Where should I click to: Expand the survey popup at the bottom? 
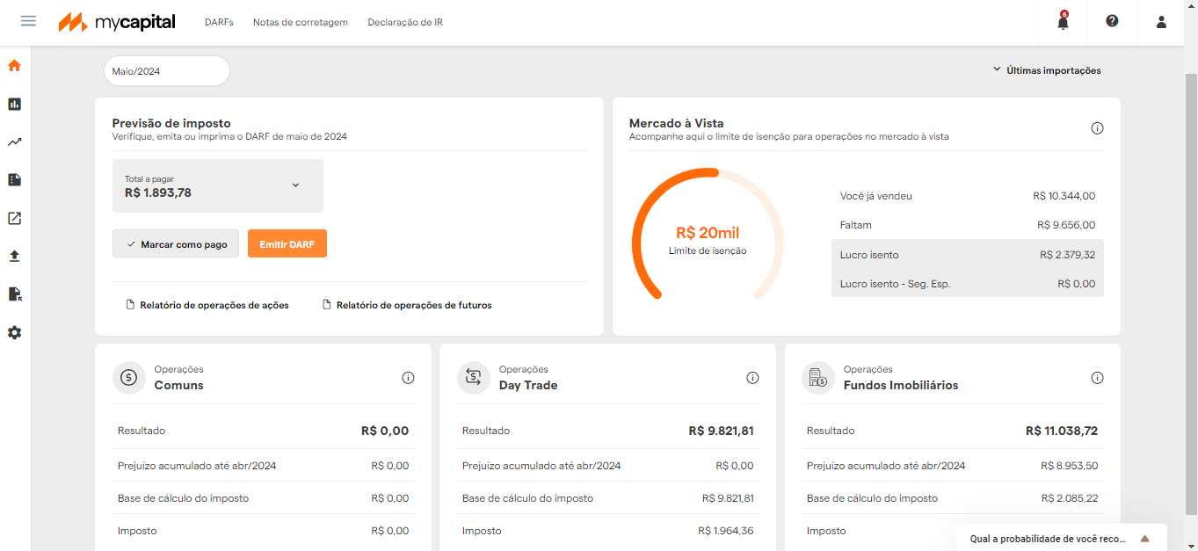tap(1144, 539)
